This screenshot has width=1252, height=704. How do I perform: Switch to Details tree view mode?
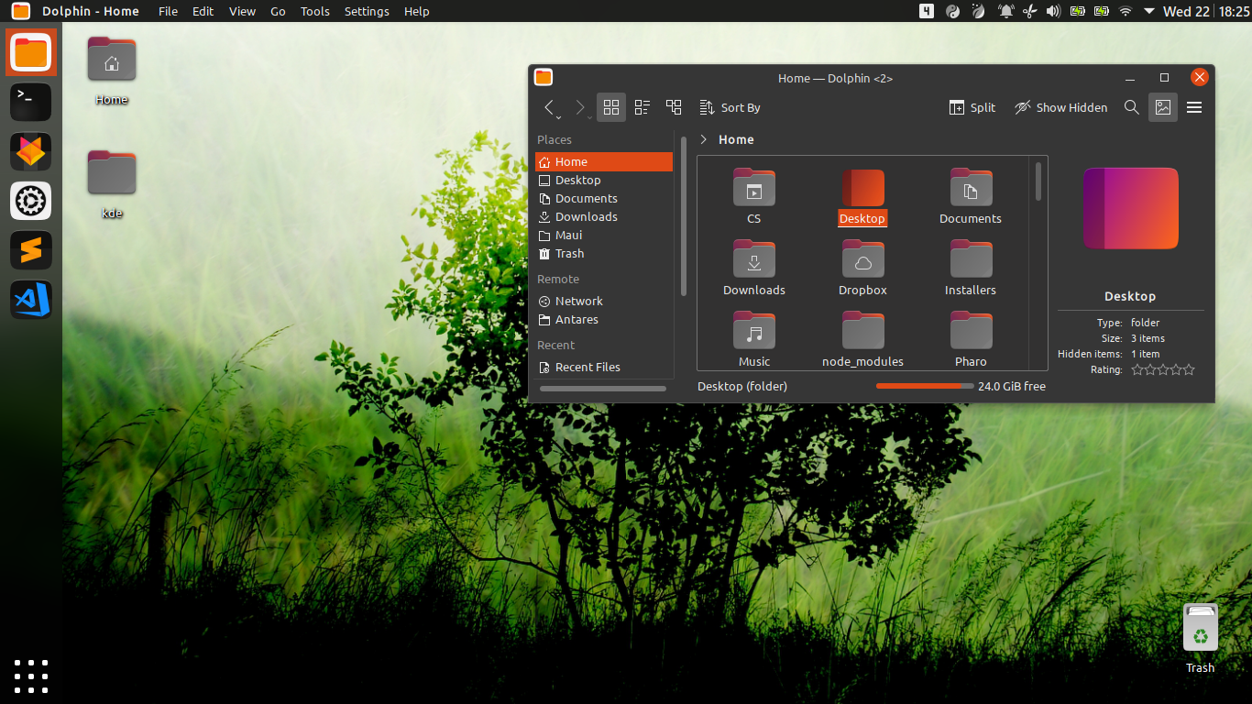pos(674,107)
